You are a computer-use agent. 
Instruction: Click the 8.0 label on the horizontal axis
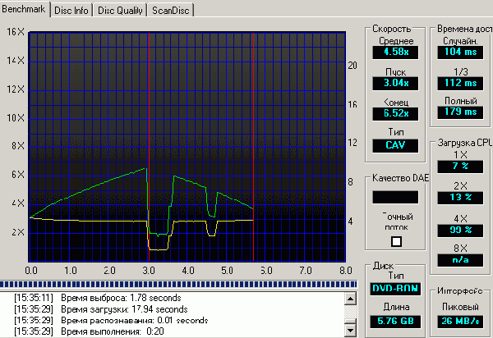(346, 271)
